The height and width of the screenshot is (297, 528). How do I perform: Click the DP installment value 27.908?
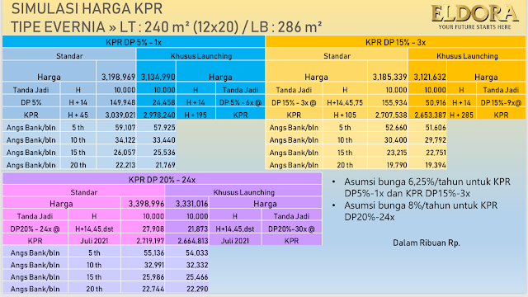(x=153, y=229)
